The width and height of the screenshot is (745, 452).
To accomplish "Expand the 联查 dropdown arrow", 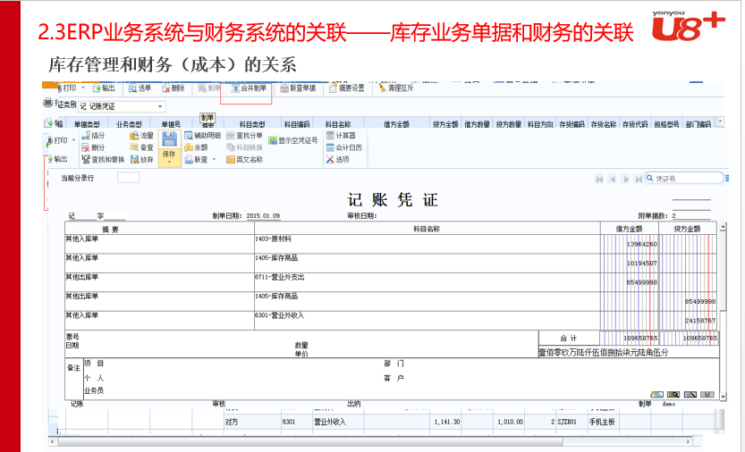I will [215, 160].
